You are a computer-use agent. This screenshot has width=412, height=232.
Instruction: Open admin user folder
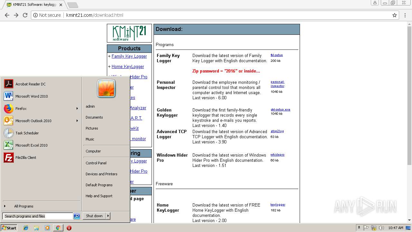tap(90, 106)
